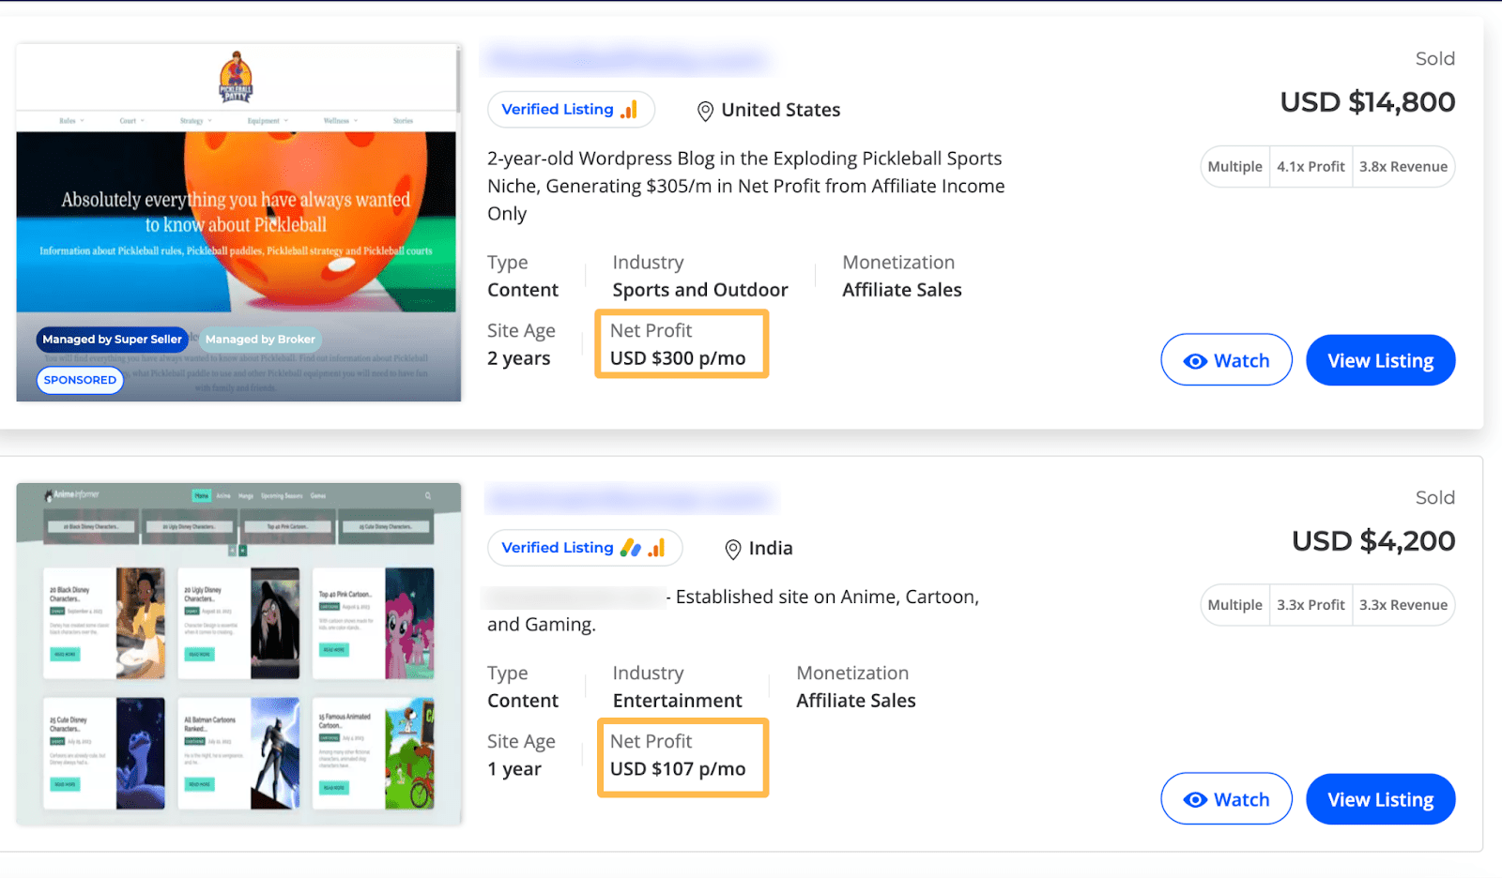Click the location pin beside United States

pyautogui.click(x=705, y=112)
